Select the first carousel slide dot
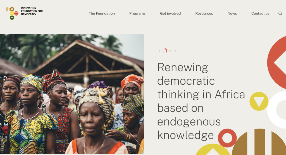 (x=159, y=51)
